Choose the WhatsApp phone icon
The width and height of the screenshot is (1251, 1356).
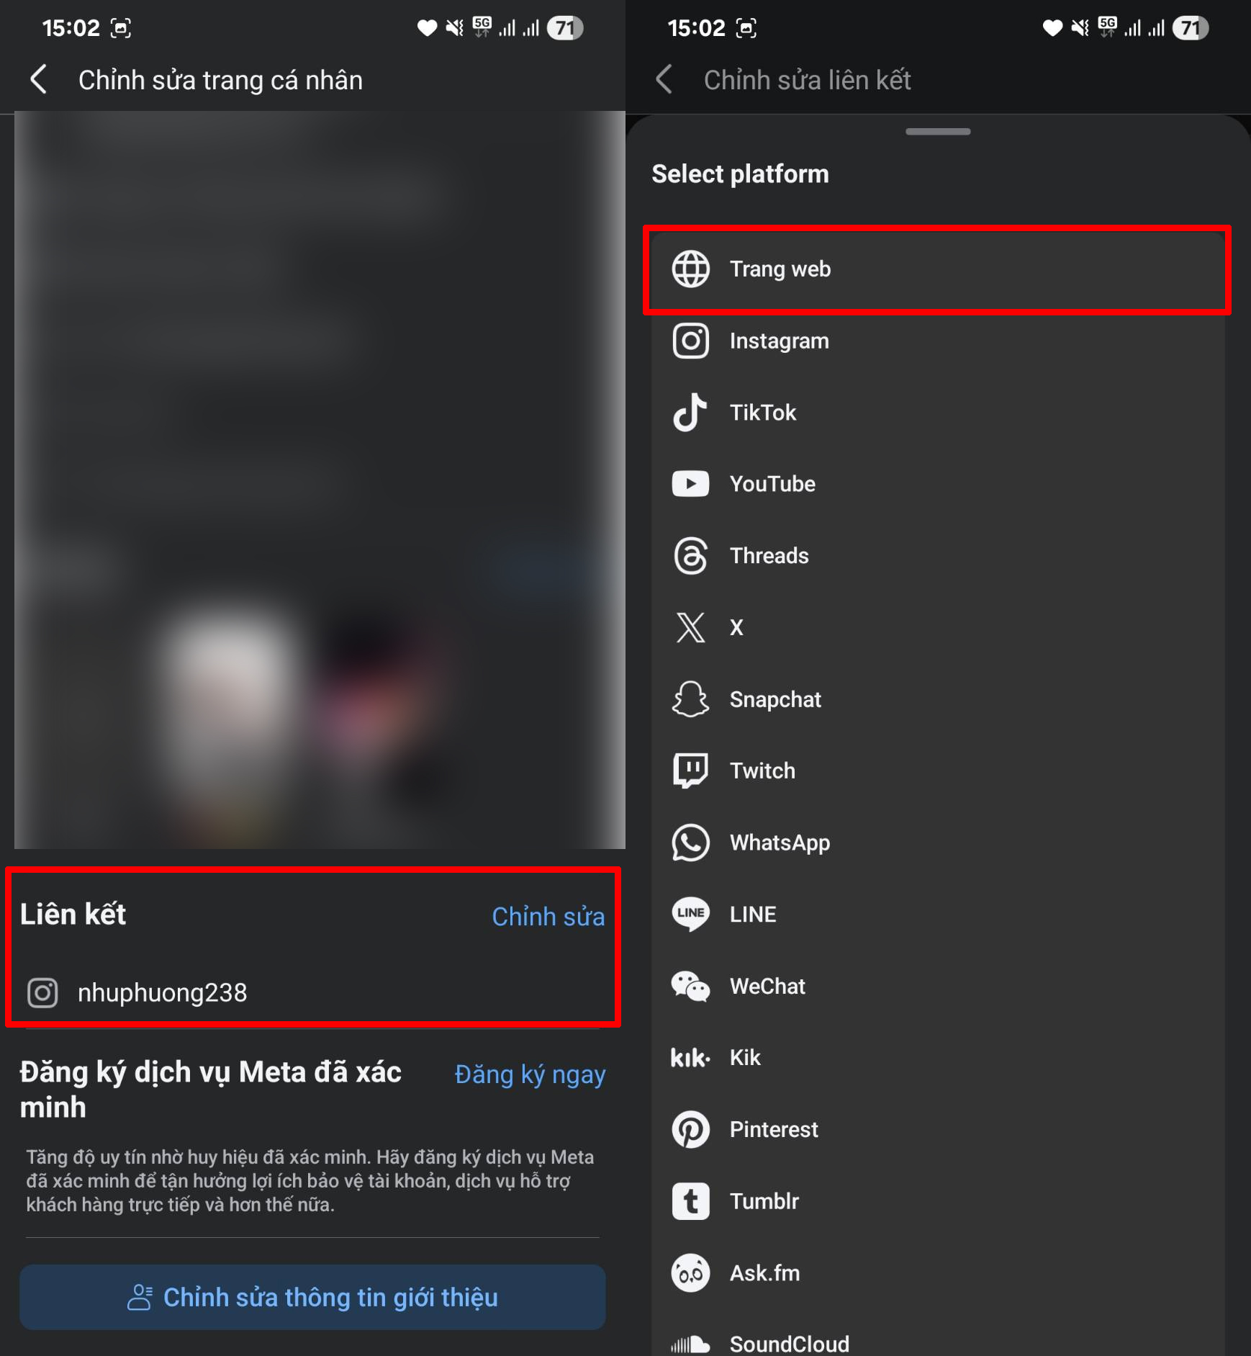coord(690,843)
